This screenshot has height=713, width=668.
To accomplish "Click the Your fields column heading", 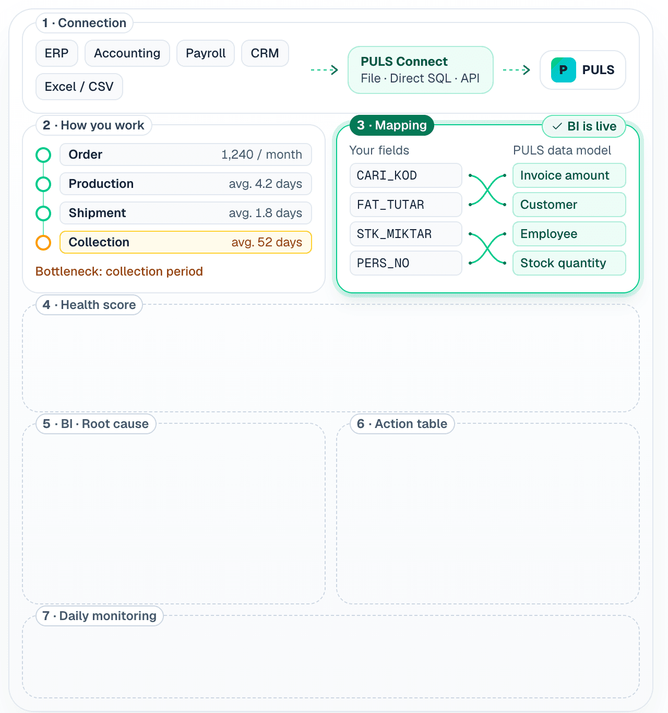I will (379, 150).
